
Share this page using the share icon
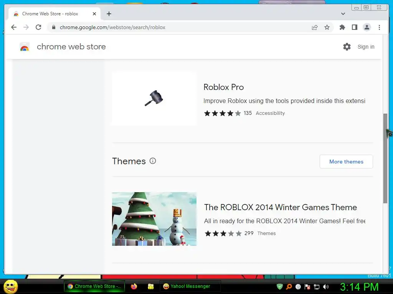(315, 27)
